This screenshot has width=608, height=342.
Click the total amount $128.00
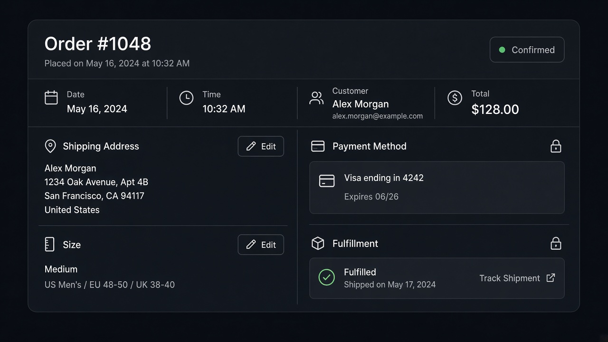[495, 110]
